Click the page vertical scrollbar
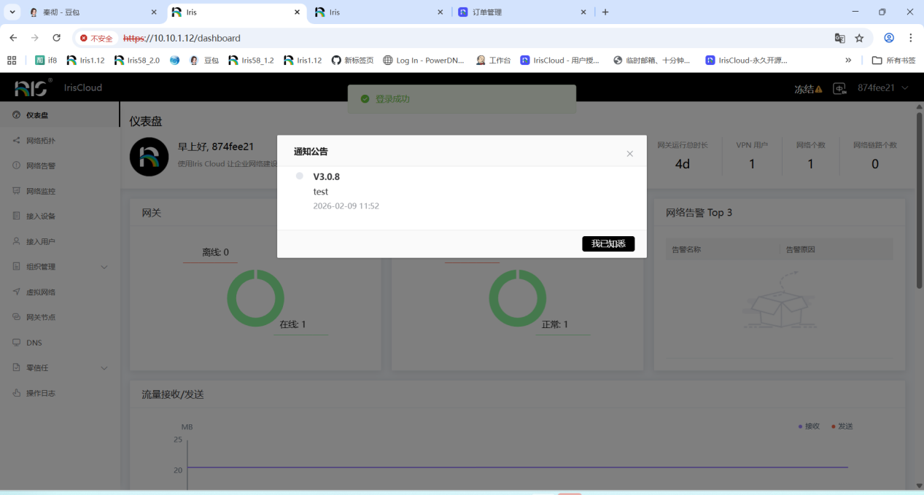The width and height of the screenshot is (924, 495). coord(919,197)
